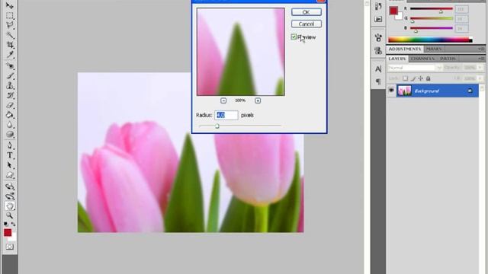
Task: Click the R value field
Action: click(x=461, y=9)
